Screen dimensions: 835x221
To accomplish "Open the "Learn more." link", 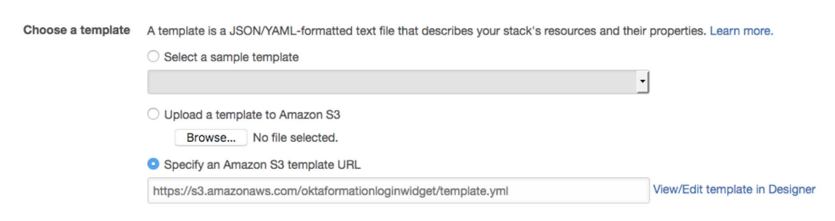I will (x=741, y=31).
